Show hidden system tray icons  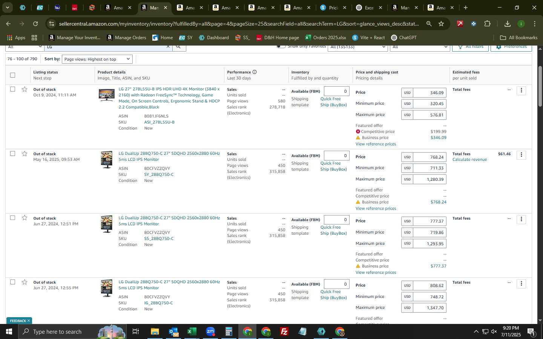[x=476, y=331]
